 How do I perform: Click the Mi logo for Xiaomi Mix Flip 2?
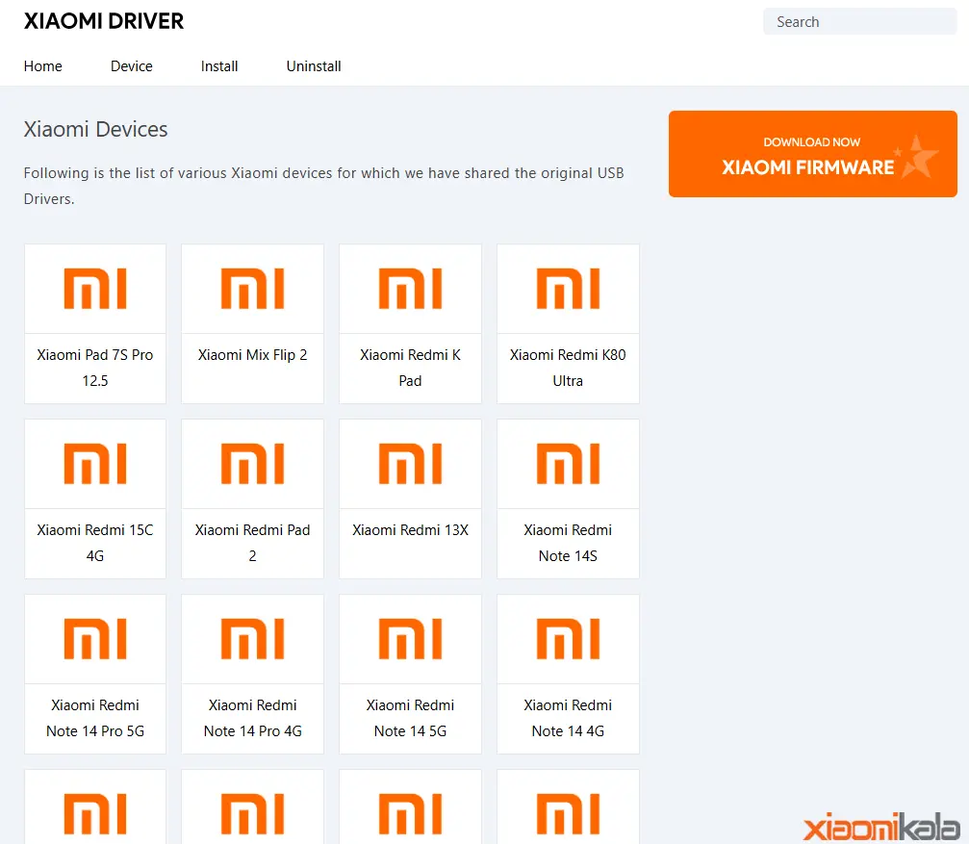click(x=252, y=289)
